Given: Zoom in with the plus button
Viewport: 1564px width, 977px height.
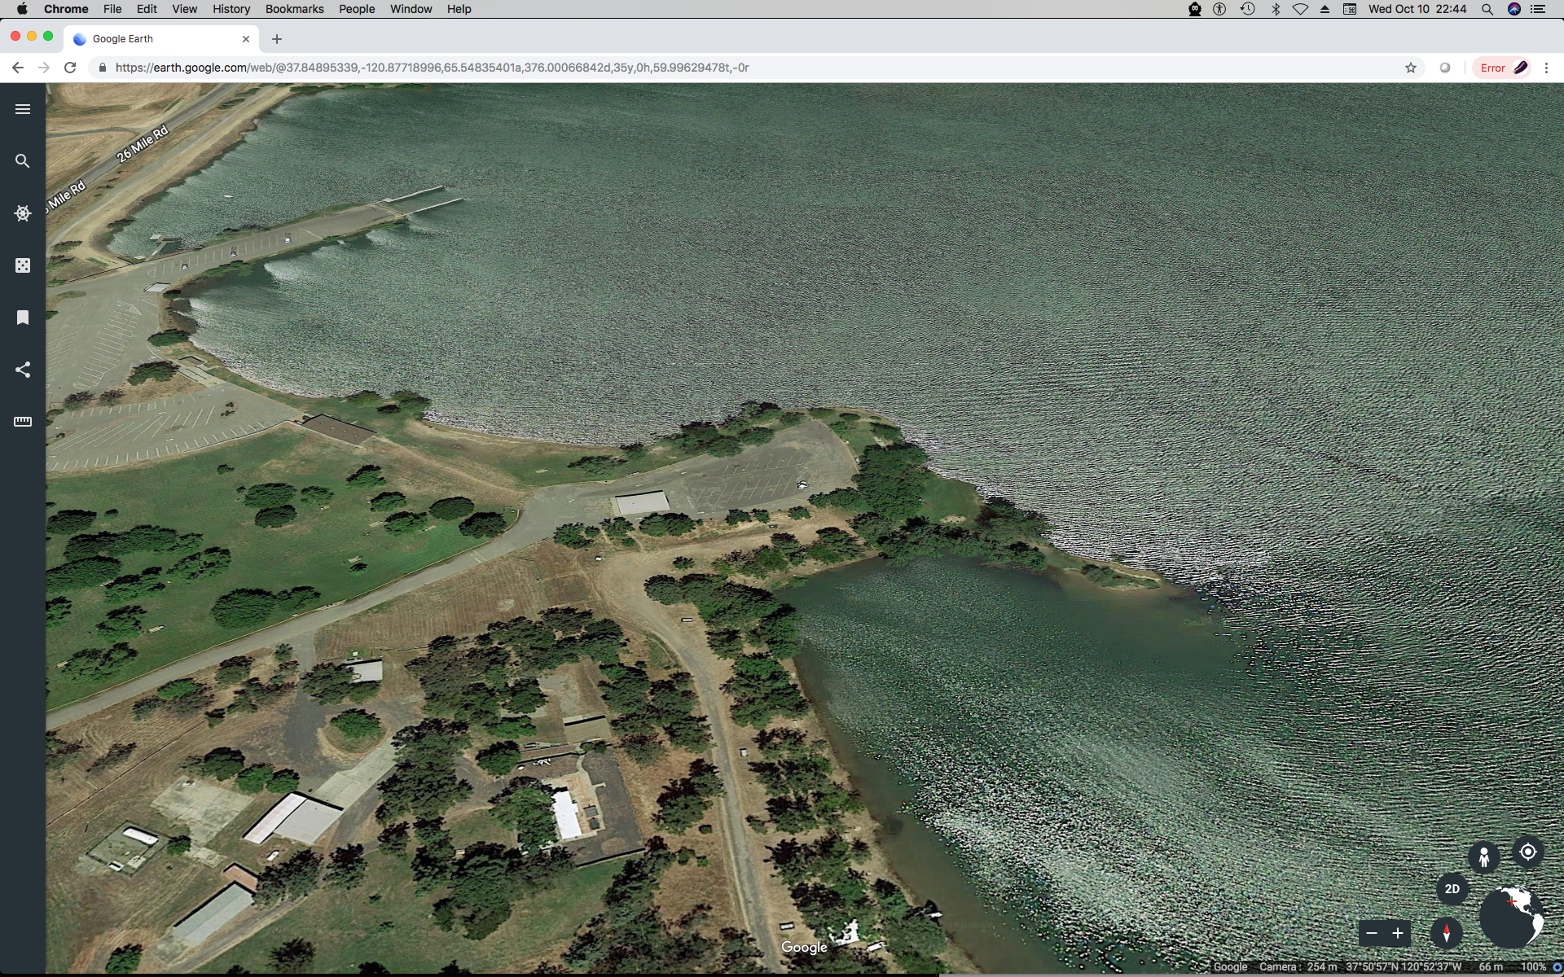Looking at the screenshot, I should [1398, 933].
